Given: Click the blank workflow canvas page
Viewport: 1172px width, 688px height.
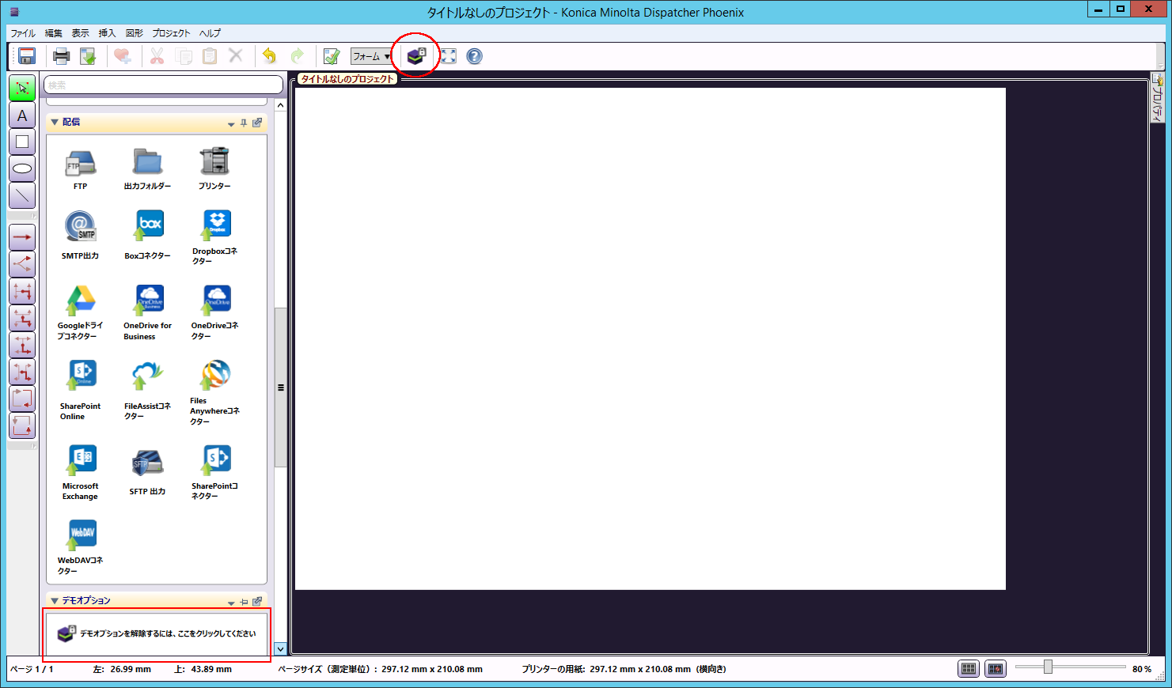Looking at the screenshot, I should pos(650,338).
